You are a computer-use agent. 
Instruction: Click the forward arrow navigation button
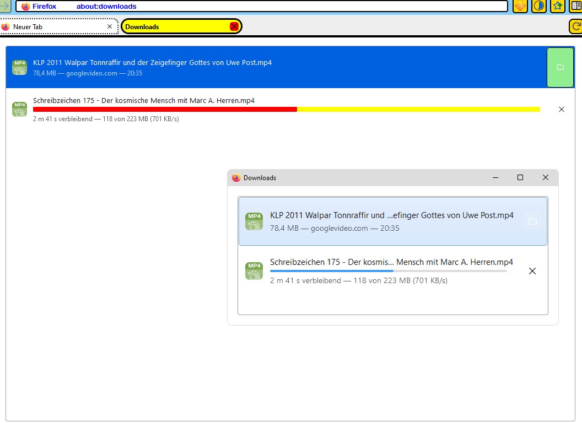click(5, 6)
